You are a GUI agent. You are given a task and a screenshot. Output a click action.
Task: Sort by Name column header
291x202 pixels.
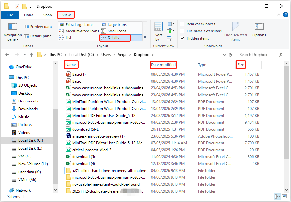[x=71, y=65]
